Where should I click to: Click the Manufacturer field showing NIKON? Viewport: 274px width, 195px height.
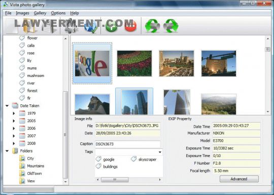[236, 133]
